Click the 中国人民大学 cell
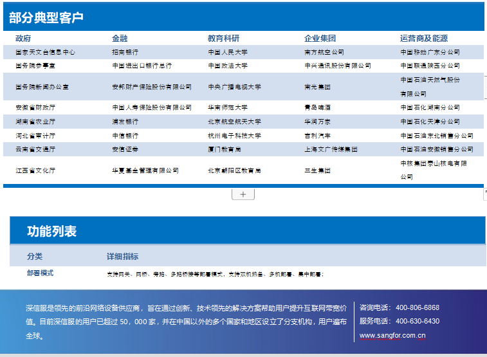The height and width of the screenshot is (357, 487). (228, 52)
